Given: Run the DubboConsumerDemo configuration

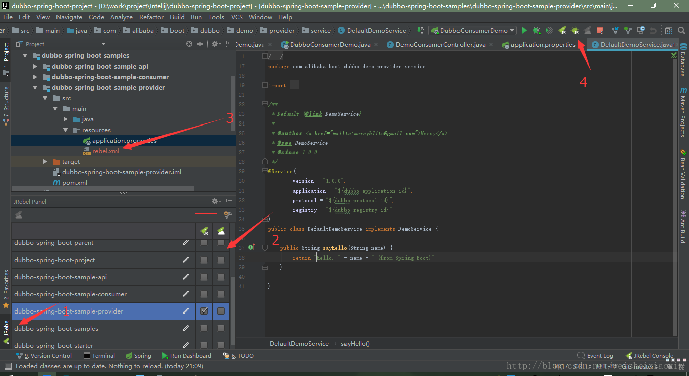Looking at the screenshot, I should [x=524, y=30].
